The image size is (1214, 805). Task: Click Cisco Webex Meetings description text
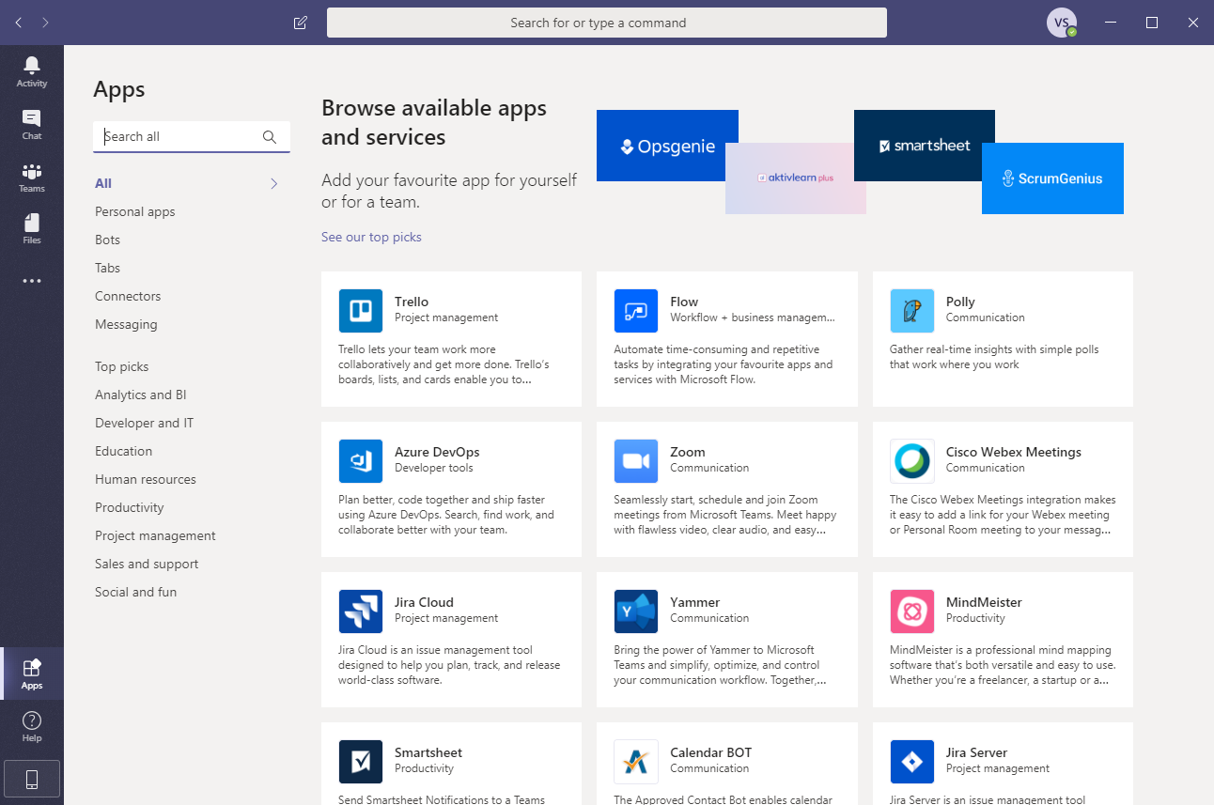click(1003, 515)
